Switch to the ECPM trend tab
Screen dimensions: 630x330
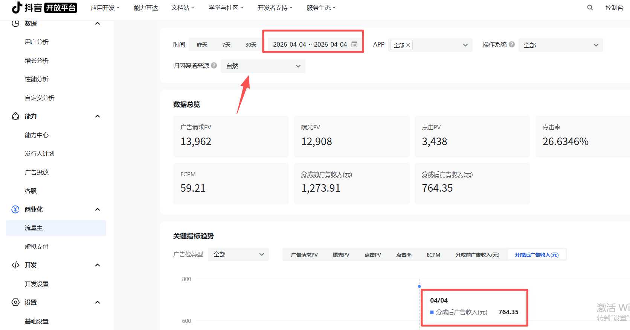pyautogui.click(x=433, y=255)
